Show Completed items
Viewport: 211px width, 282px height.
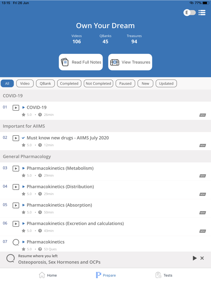tap(69, 83)
